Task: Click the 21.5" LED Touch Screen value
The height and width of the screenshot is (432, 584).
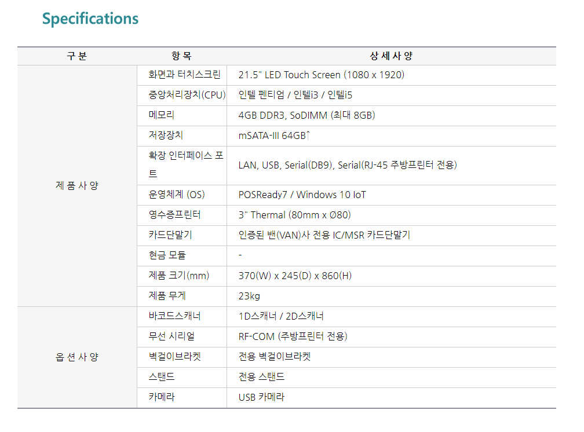Action: [321, 75]
